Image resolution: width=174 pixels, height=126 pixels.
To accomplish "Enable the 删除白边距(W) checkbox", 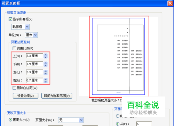I will 14,88.
